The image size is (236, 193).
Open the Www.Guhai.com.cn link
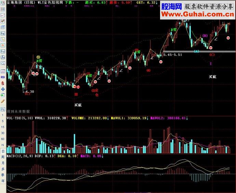point(198,14)
